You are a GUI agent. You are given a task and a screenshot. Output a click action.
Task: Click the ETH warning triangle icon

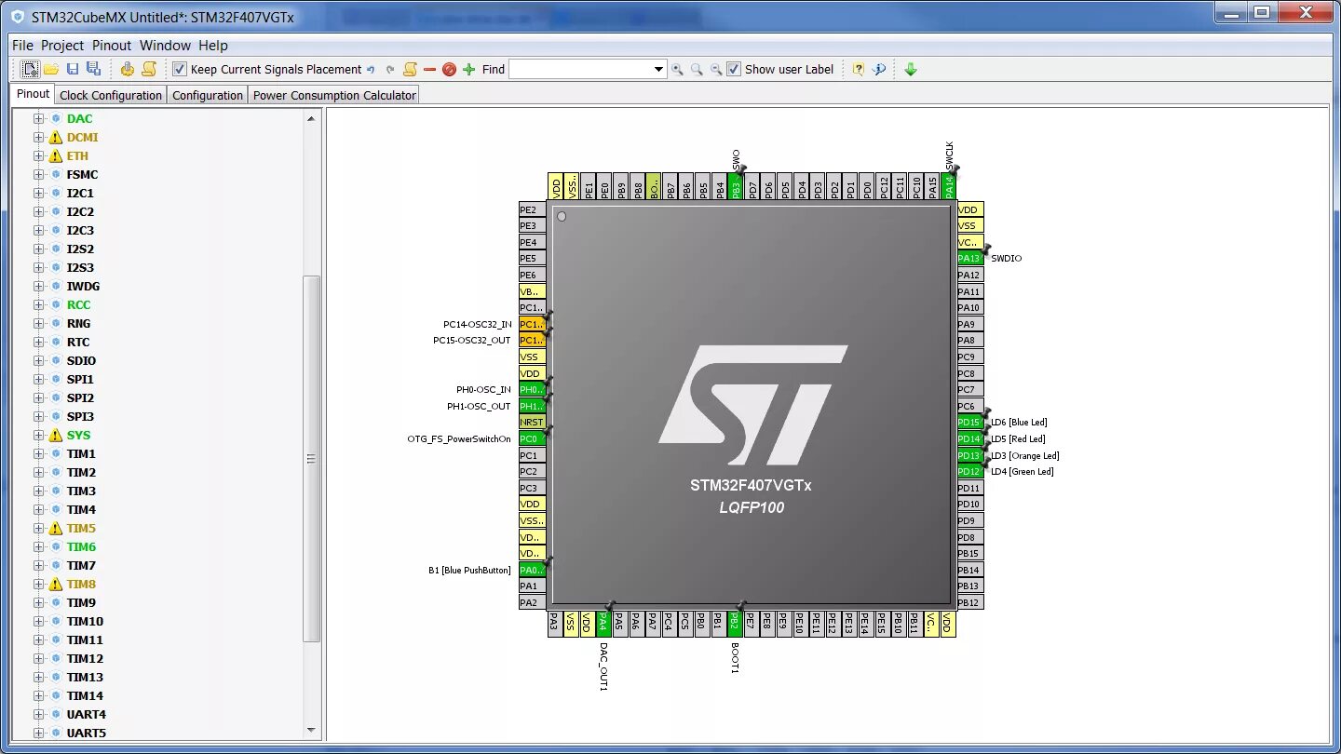(x=55, y=156)
